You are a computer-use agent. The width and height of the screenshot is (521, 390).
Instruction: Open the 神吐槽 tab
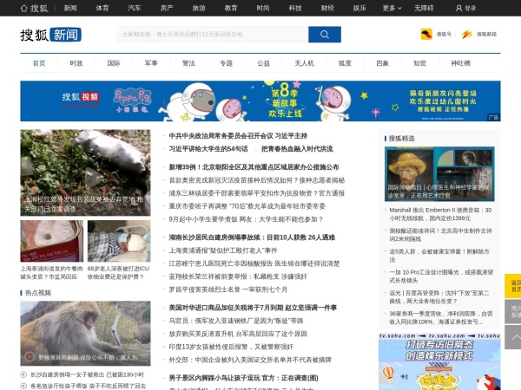[x=459, y=63]
